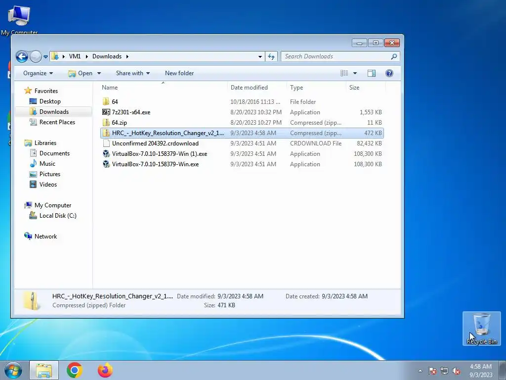
Task: Click the CRDOWNLOAD File type cell
Action: (316, 143)
